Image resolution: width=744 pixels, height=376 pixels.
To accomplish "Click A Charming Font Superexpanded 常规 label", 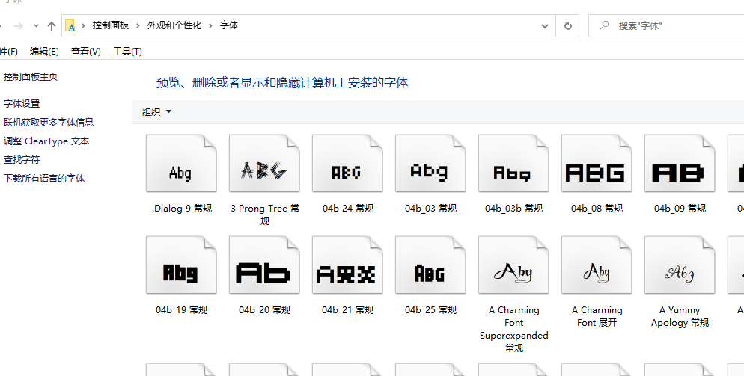I will [514, 329].
